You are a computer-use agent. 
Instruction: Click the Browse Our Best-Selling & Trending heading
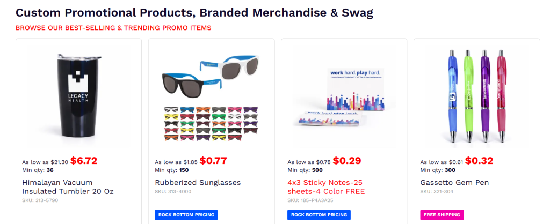coord(113,28)
